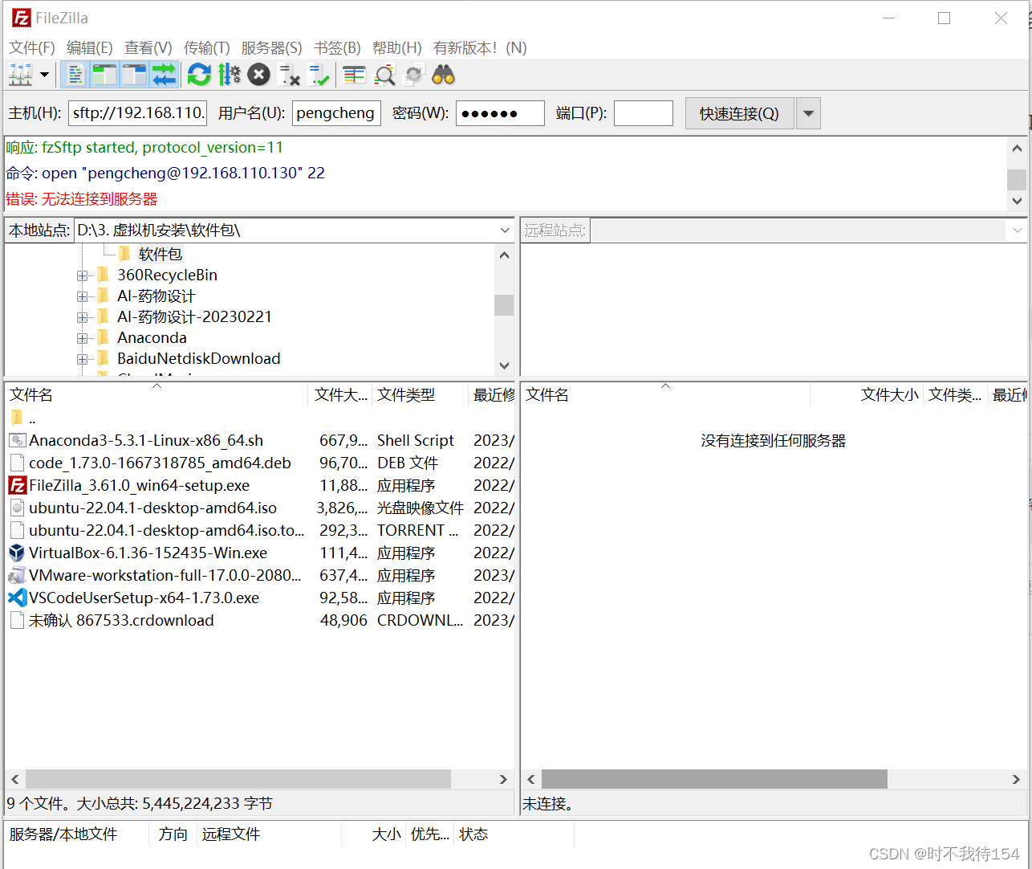Open the Quickconnect dropdown arrow
Viewport: 1032px width, 869px height.
(x=807, y=112)
